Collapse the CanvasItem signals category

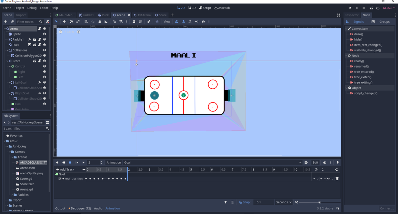click(x=346, y=29)
